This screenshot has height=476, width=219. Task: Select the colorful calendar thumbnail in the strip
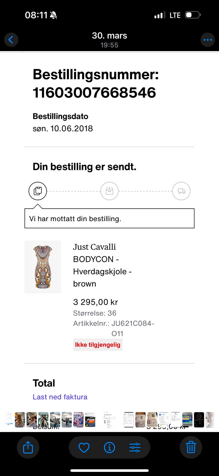(187, 420)
